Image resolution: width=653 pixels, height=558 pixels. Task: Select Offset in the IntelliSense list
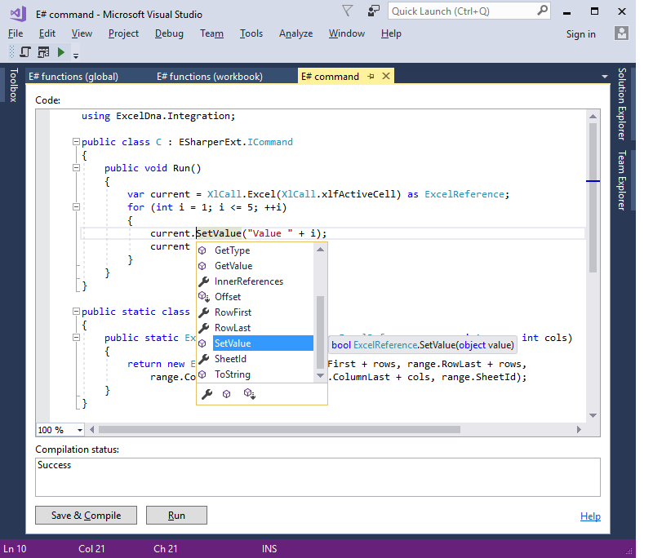click(228, 297)
